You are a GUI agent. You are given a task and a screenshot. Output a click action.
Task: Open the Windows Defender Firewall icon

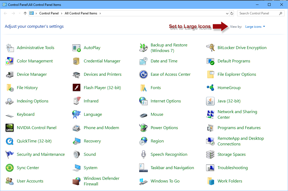point(77,181)
